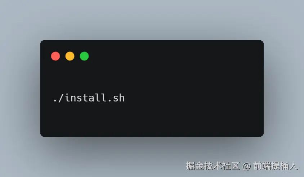Click the red close dot
Screen dimensions: 304x177
pos(55,56)
